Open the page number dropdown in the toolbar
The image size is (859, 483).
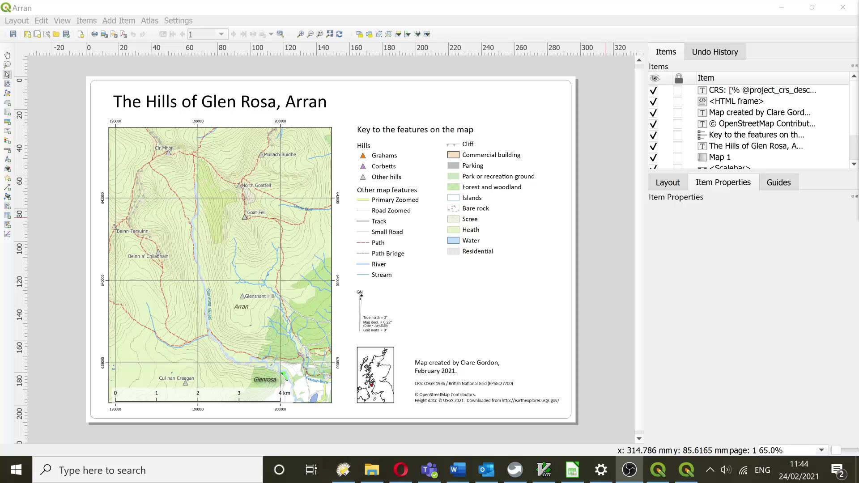[221, 34]
